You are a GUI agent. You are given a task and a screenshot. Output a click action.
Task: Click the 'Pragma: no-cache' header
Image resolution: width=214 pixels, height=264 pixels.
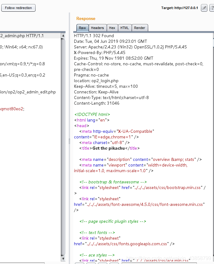click(91, 75)
